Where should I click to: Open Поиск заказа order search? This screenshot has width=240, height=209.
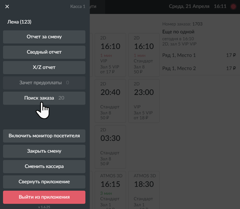[44, 98]
